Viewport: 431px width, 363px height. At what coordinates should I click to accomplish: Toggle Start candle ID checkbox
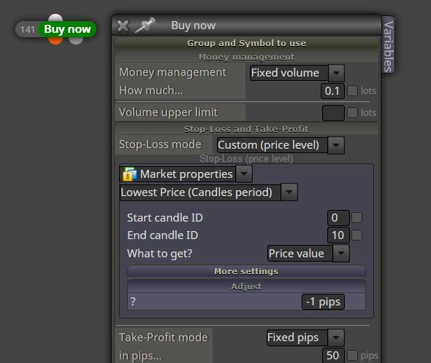(356, 217)
